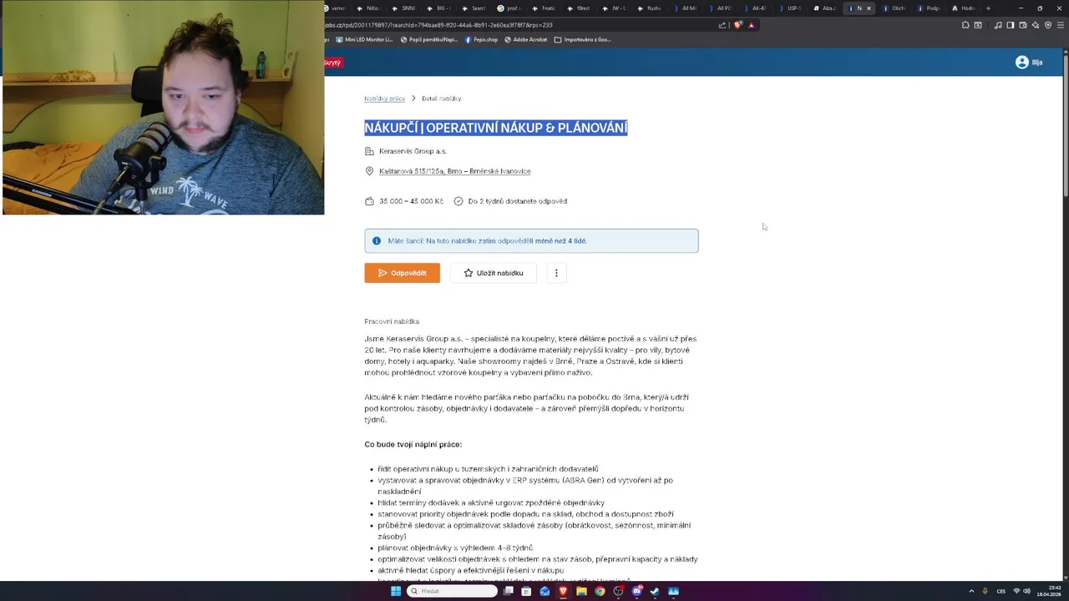Close the active browser tab

[x=869, y=8]
